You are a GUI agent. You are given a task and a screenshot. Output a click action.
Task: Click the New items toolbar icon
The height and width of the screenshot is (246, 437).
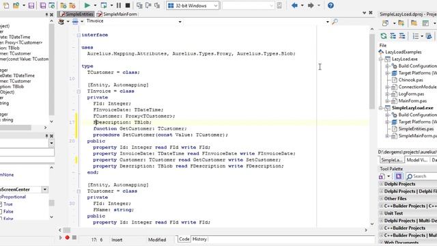click(5, 5)
